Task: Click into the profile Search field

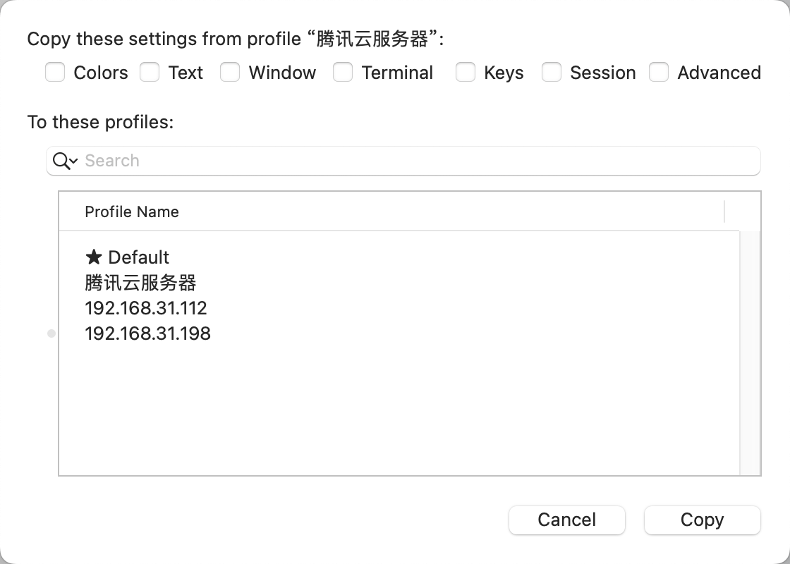Action: click(x=416, y=161)
